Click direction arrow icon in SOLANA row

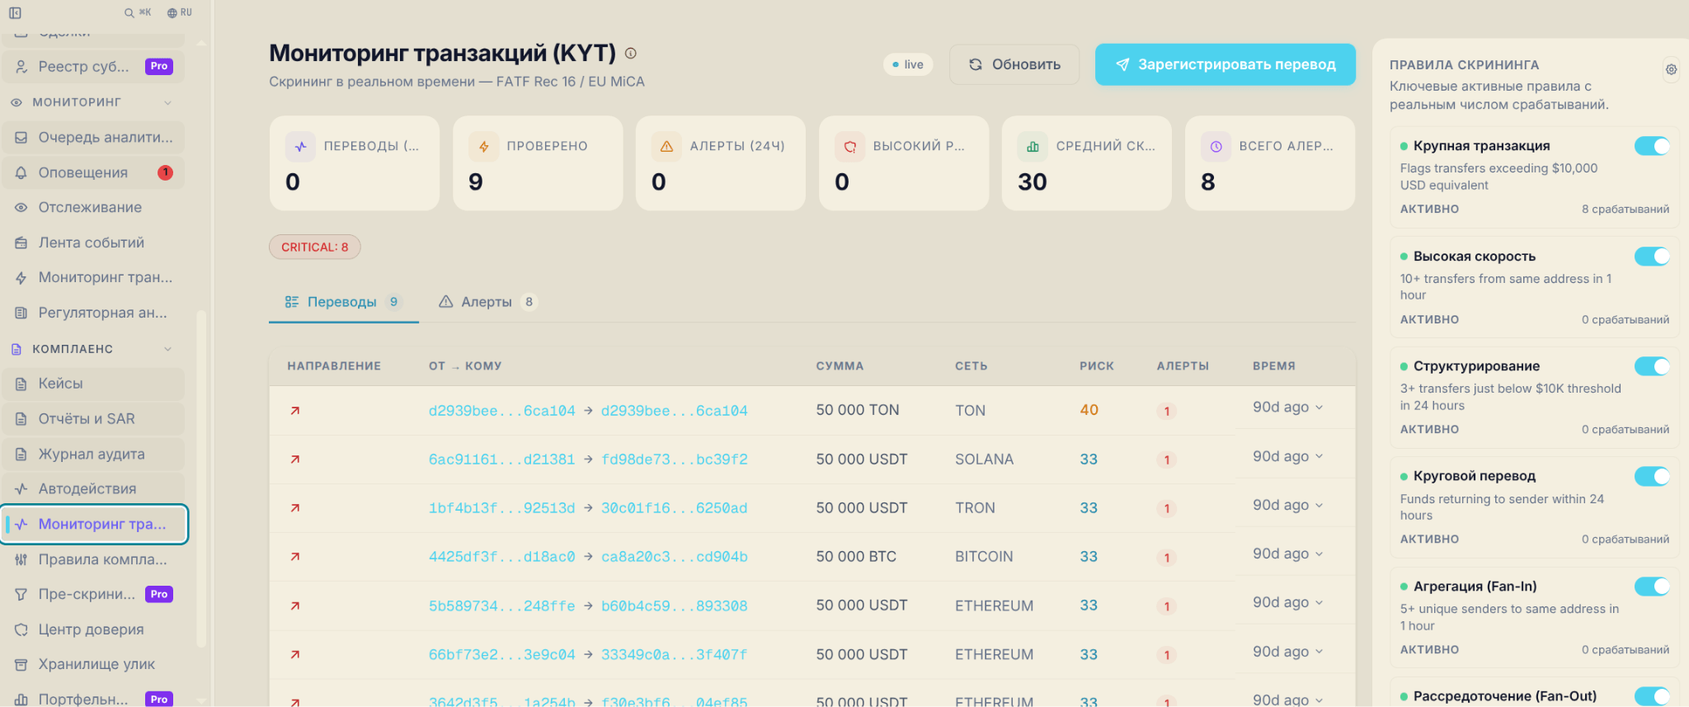294,460
